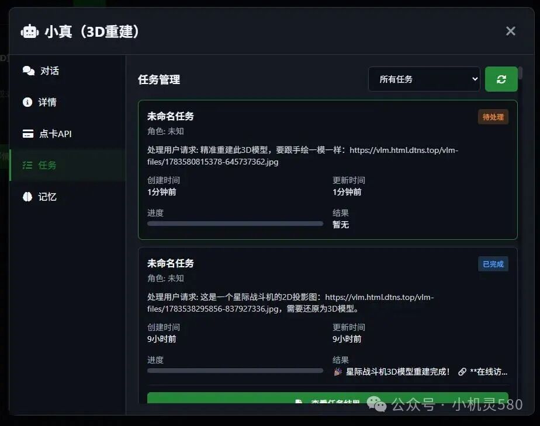
Task: Click the link icon before 在线访
Action: click(462, 372)
